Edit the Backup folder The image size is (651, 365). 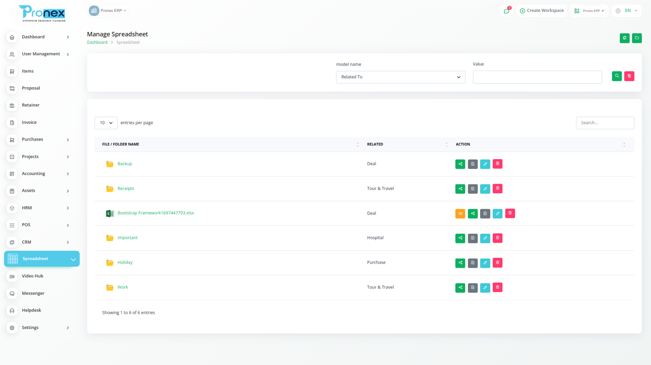[485, 164]
